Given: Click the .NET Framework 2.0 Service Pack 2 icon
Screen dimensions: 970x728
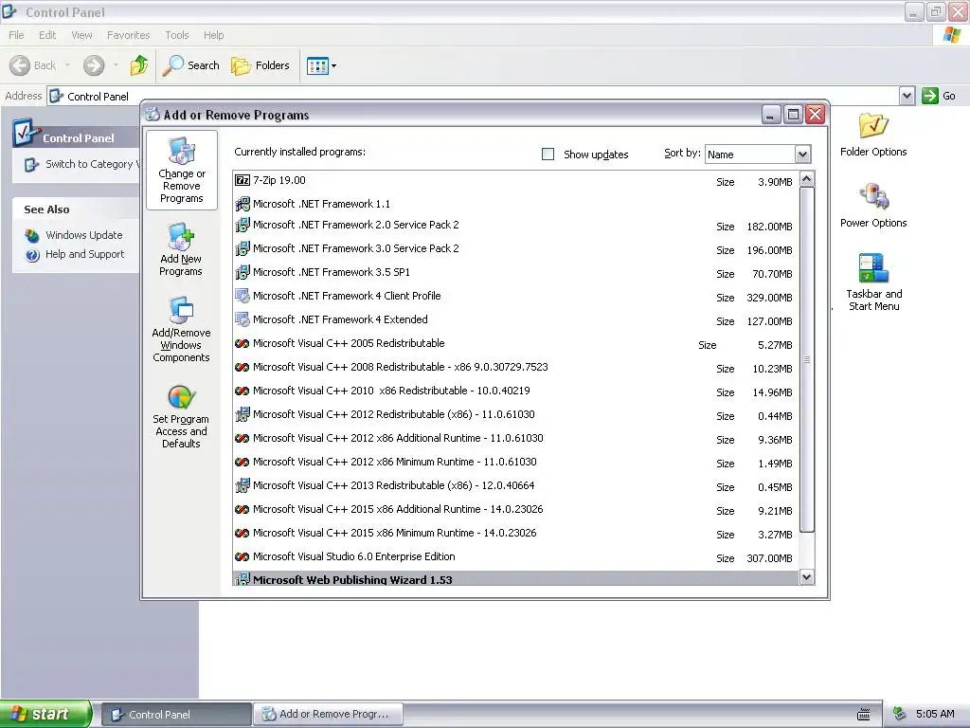Looking at the screenshot, I should (242, 225).
